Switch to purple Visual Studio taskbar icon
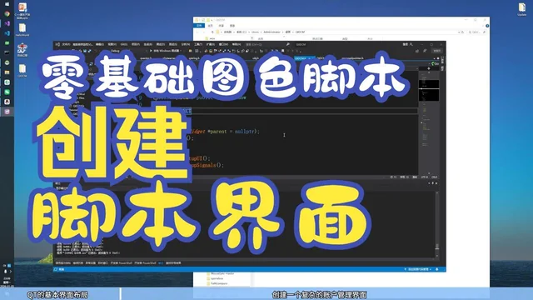The width and height of the screenshot is (533, 300). (7, 23)
